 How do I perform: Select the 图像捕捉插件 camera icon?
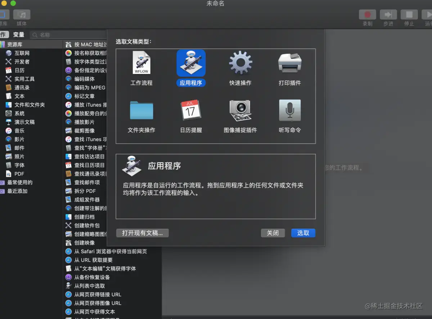pos(240,110)
